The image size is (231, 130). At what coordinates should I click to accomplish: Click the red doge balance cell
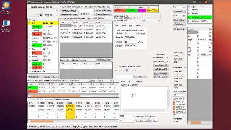(120, 10)
